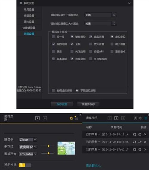Click the play icon in 操作助手 panel

pyautogui.click(x=116, y=118)
